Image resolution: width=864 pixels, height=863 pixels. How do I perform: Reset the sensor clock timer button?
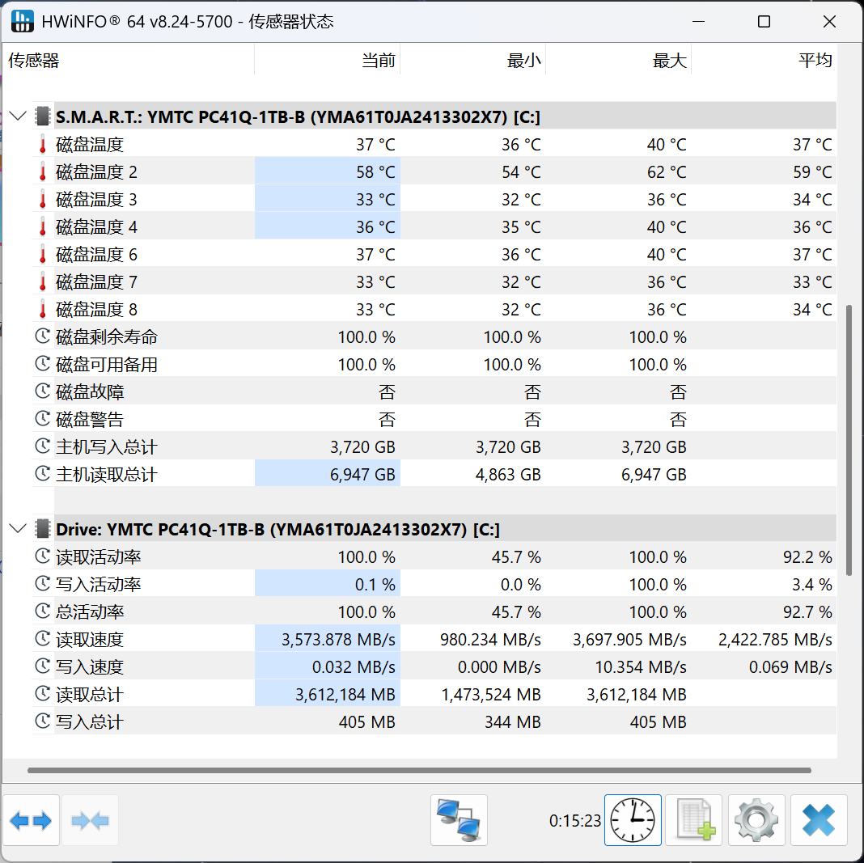[x=633, y=821]
